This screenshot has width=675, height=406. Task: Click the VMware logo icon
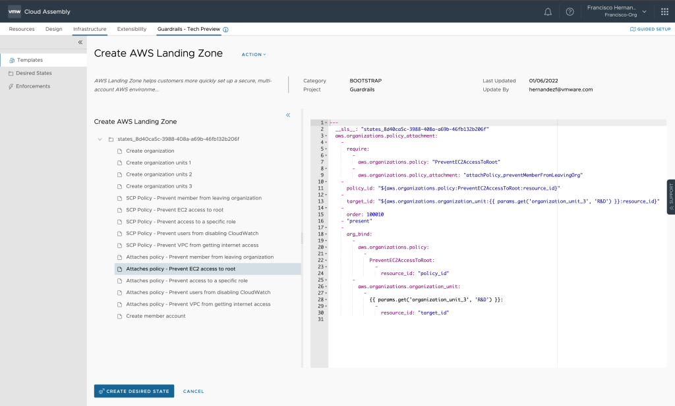coord(15,11)
